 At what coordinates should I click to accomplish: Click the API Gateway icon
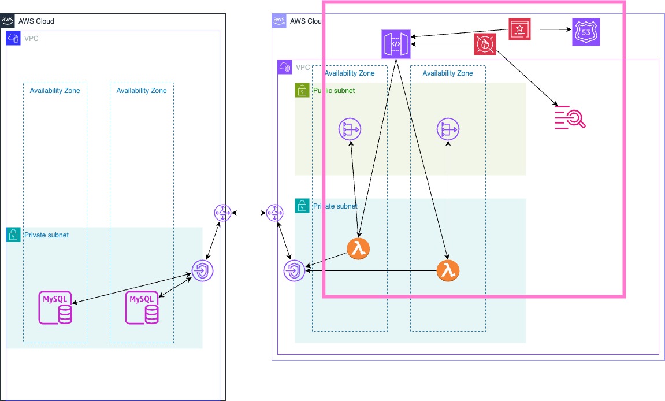pyautogui.click(x=396, y=44)
